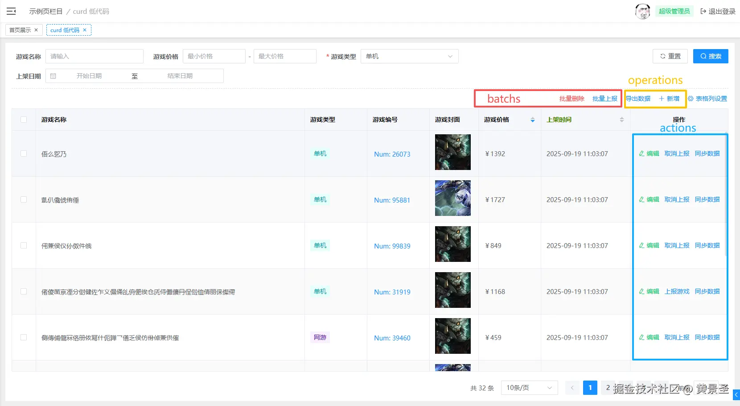
Task: Focus the 最小价格 input
Action: [214, 56]
